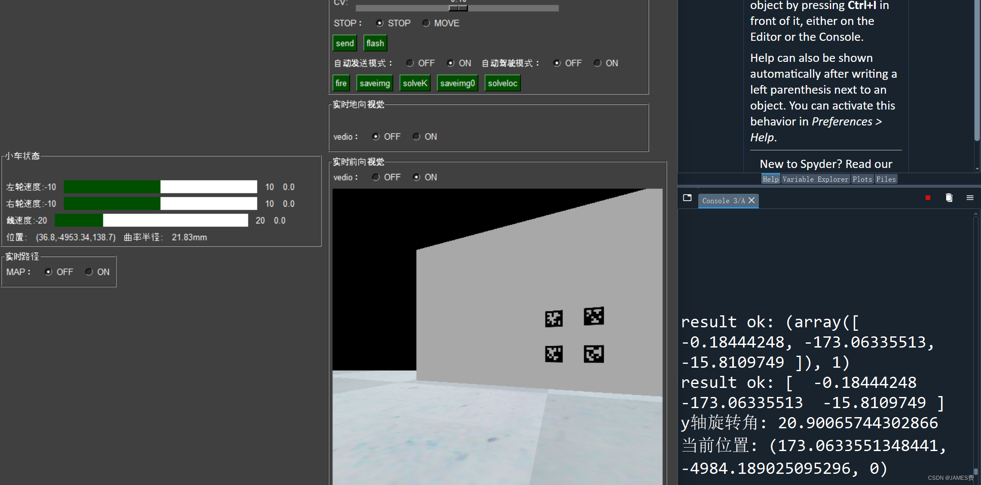Turn forward-view vedio OFF
The width and height of the screenshot is (981, 485).
pos(376,177)
